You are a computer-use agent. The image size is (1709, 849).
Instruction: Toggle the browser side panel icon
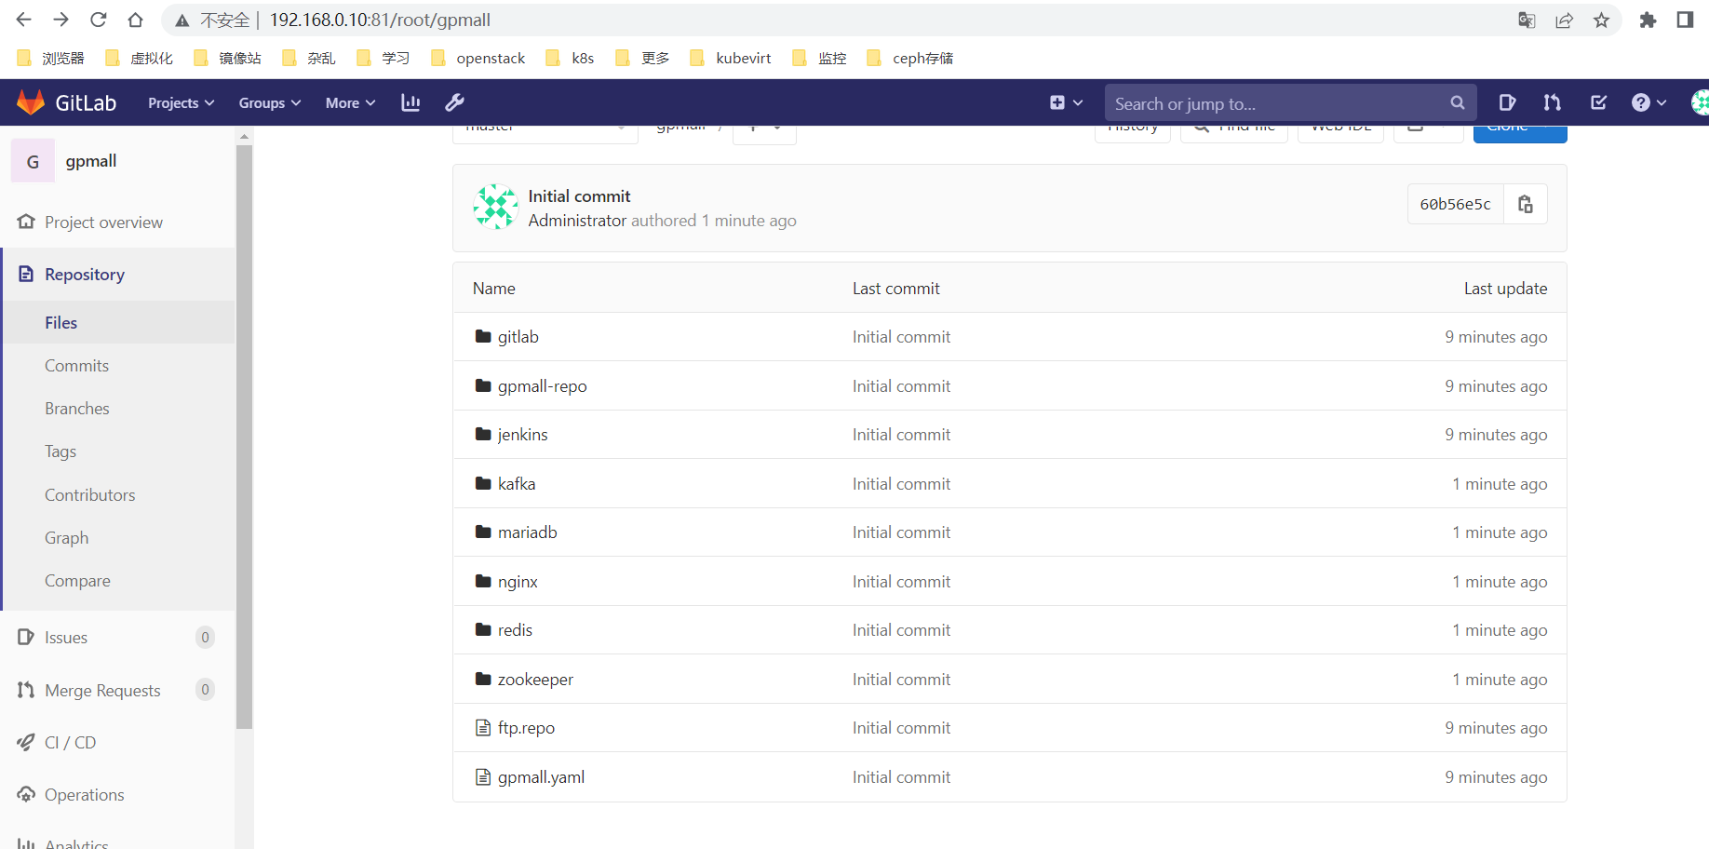pyautogui.click(x=1685, y=20)
